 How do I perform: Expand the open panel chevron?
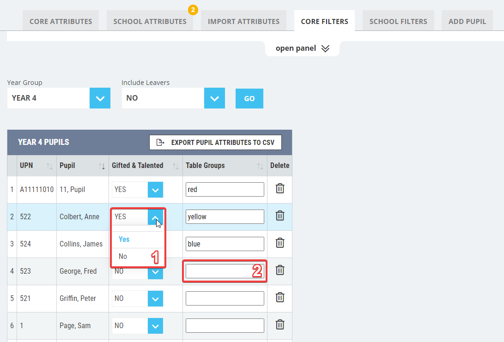(325, 48)
